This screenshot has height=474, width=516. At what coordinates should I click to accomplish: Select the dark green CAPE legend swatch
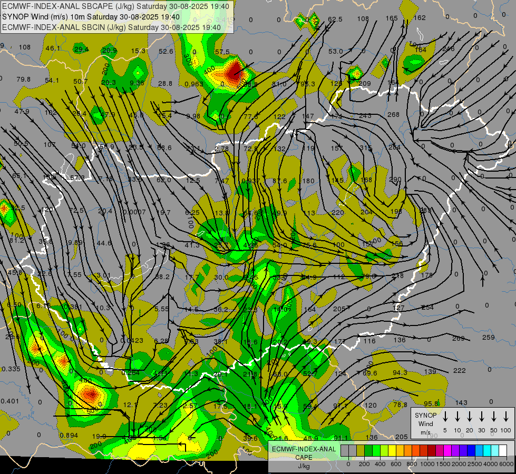coord(368,451)
